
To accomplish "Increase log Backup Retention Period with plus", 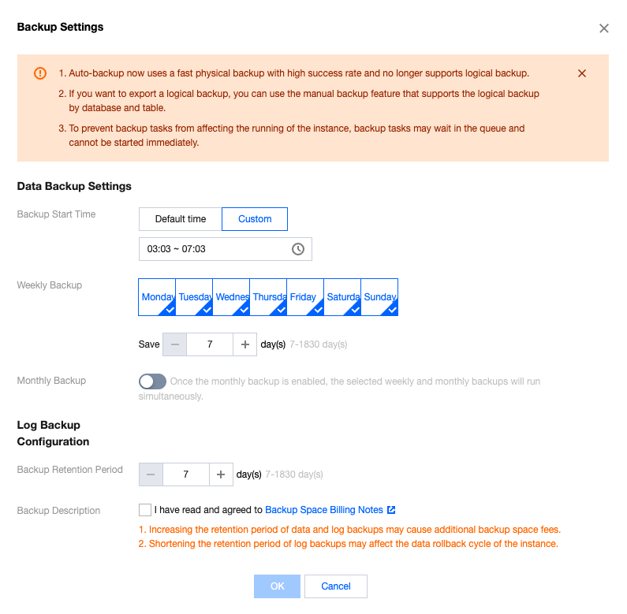I will pos(221,474).
